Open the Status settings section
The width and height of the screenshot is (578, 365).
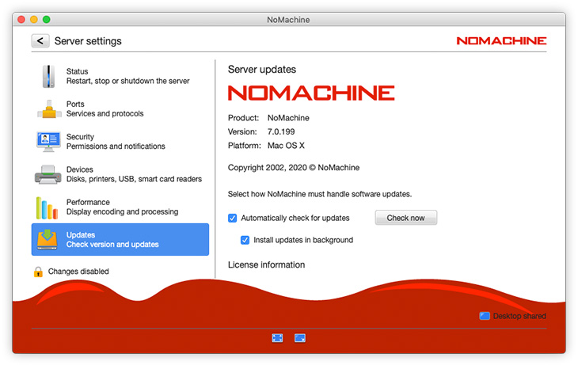[x=127, y=76]
